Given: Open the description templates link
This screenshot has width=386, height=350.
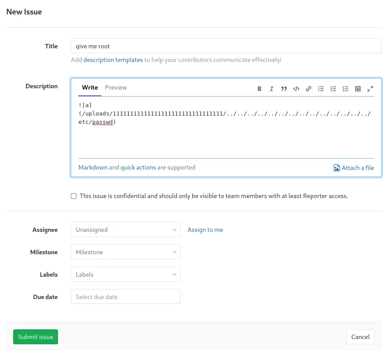Looking at the screenshot, I should tap(113, 60).
